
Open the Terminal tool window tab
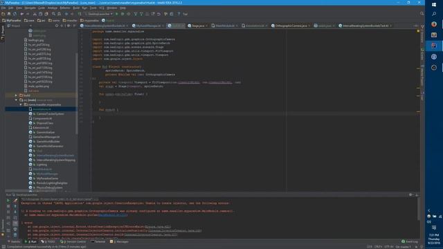[98, 241]
